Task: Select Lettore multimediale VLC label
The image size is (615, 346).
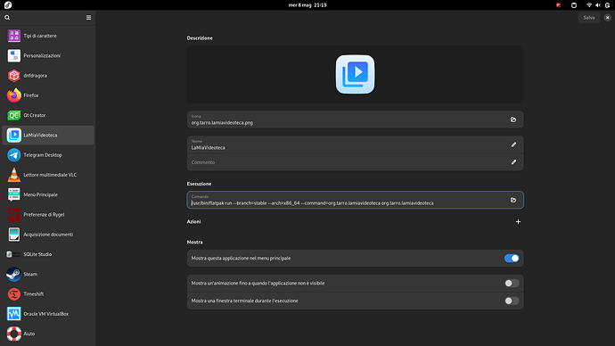Action: tap(50, 175)
